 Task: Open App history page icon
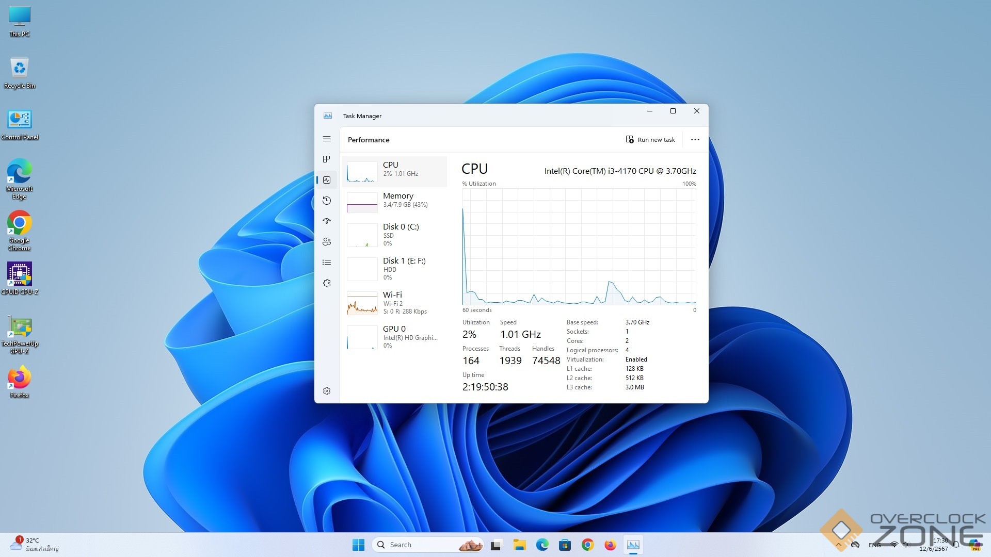coord(326,200)
